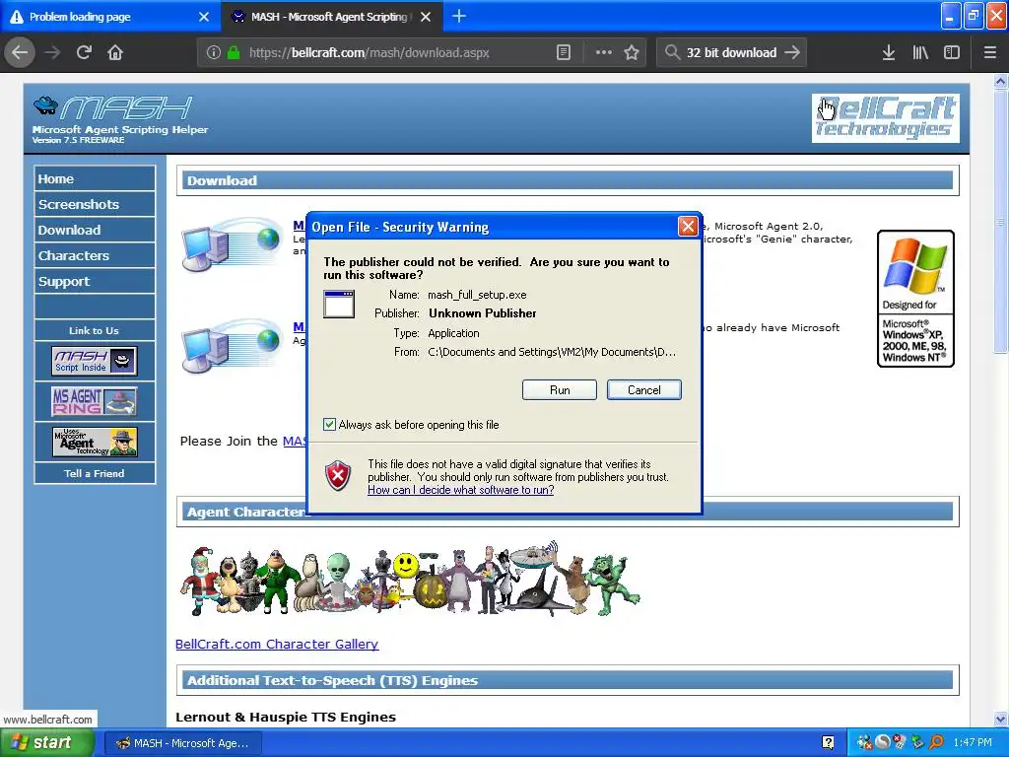Click the first download computer-globe icon
Viewport: 1009px width, 757px height.
[232, 244]
